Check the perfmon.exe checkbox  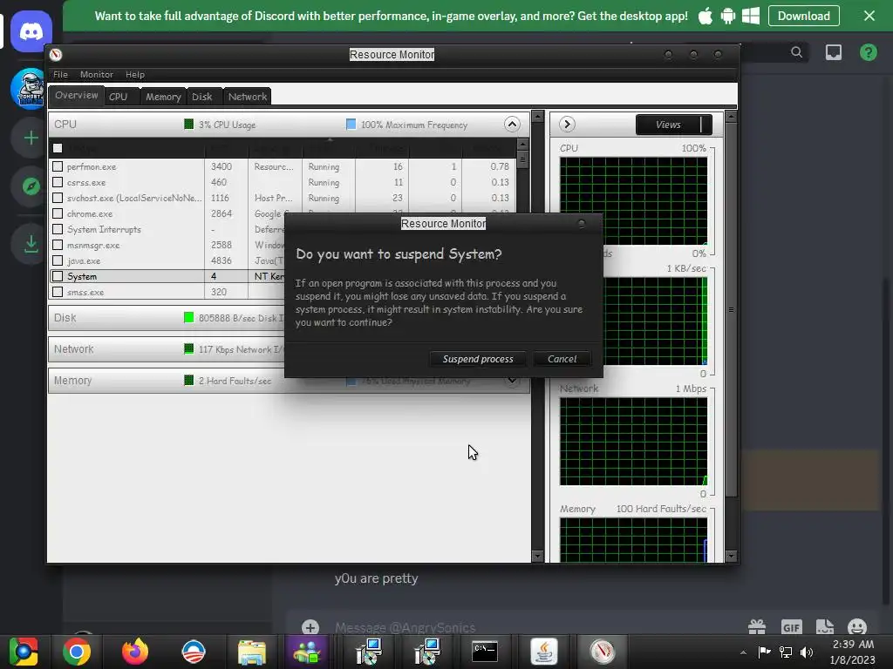point(58,166)
